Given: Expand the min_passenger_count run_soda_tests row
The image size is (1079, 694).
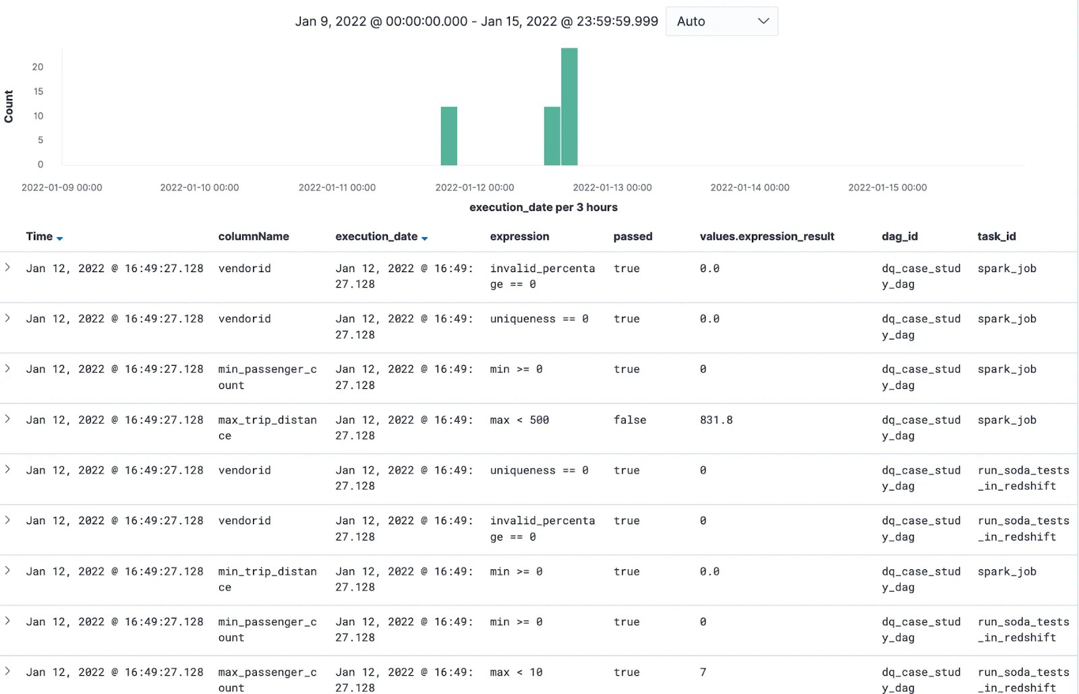Looking at the screenshot, I should 7,621.
